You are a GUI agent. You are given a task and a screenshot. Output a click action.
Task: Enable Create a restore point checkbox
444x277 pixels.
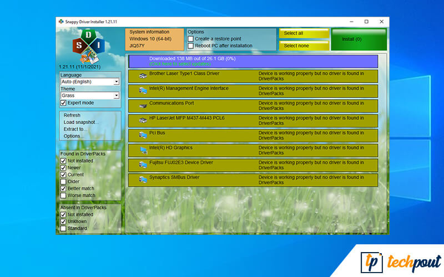tap(191, 39)
